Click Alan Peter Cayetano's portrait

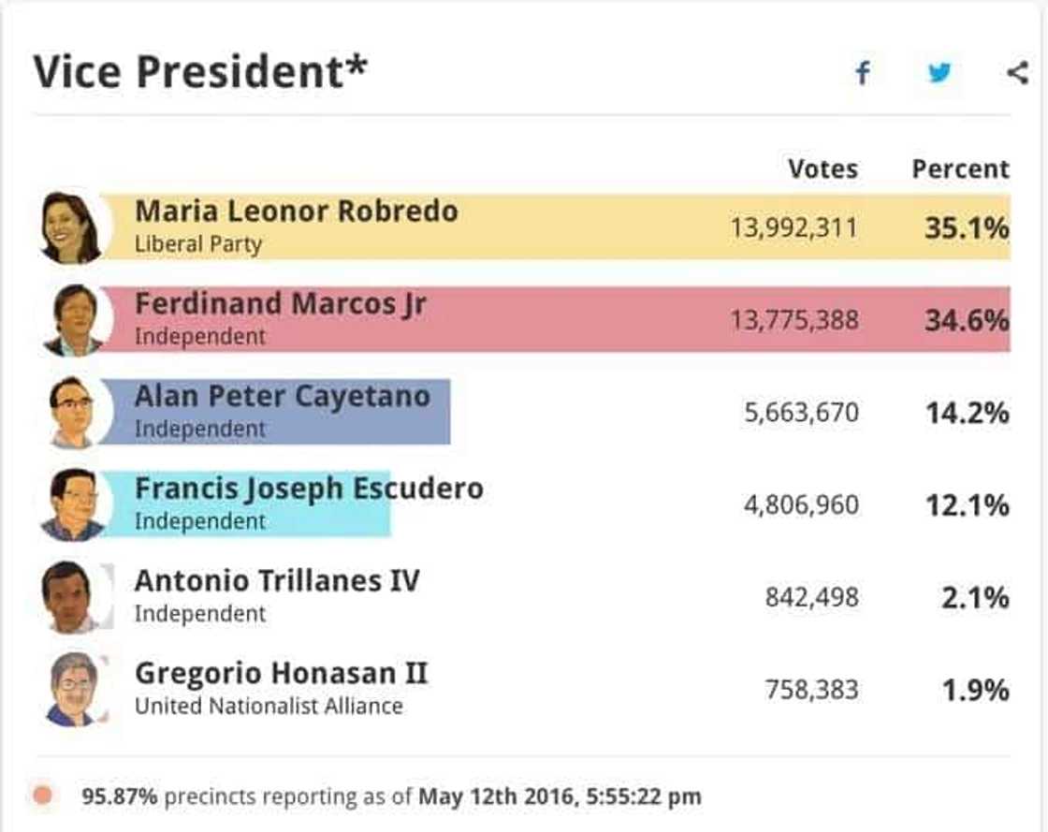tap(73, 410)
